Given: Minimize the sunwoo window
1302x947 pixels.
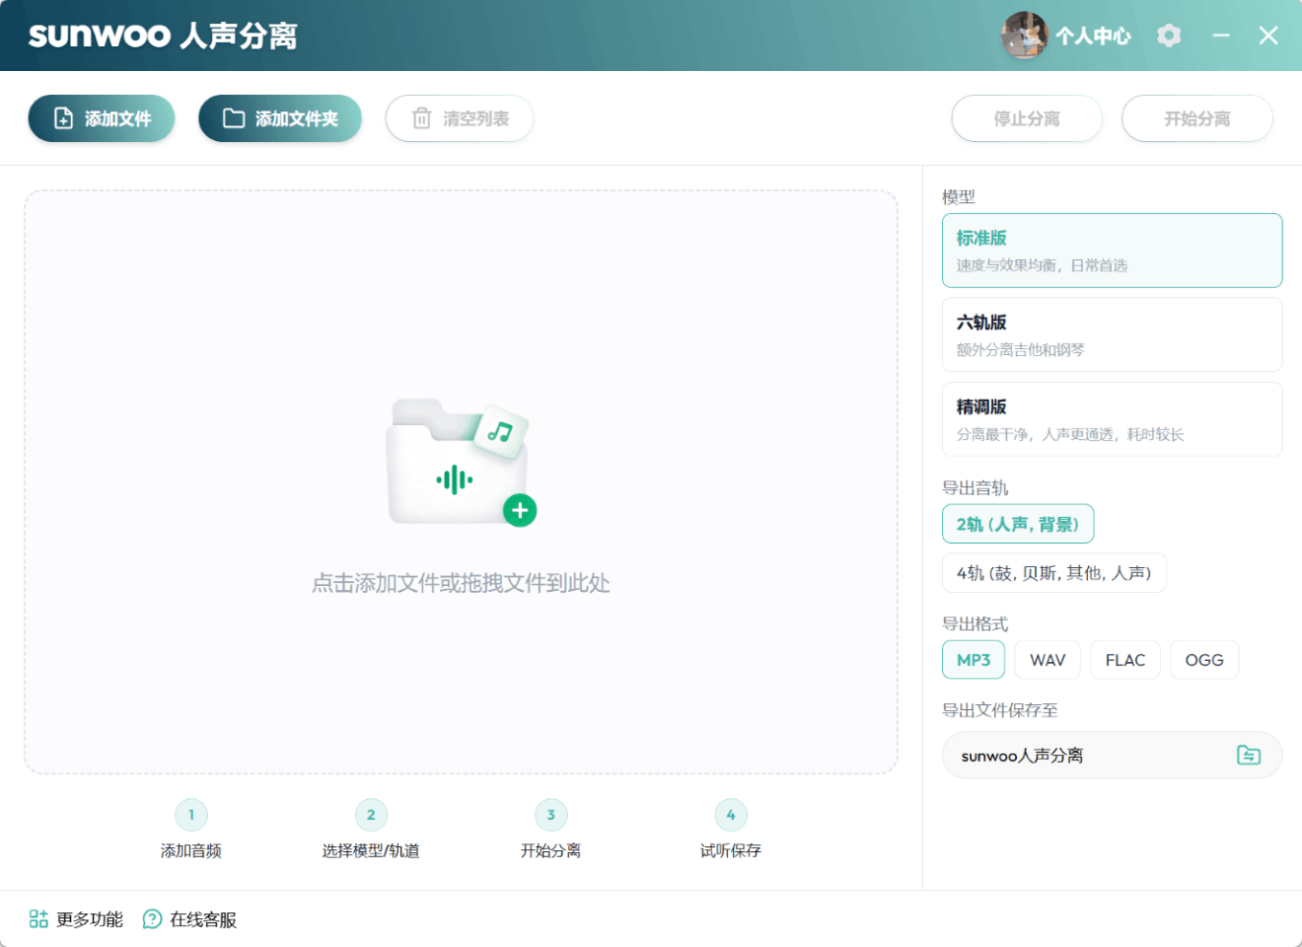Looking at the screenshot, I should [1221, 36].
